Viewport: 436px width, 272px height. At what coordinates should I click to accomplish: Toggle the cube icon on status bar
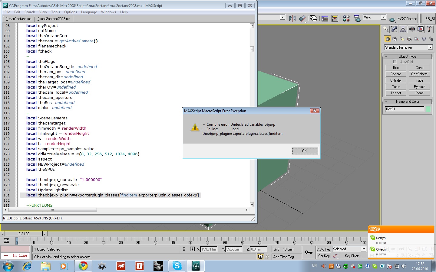pyautogui.click(x=260, y=257)
